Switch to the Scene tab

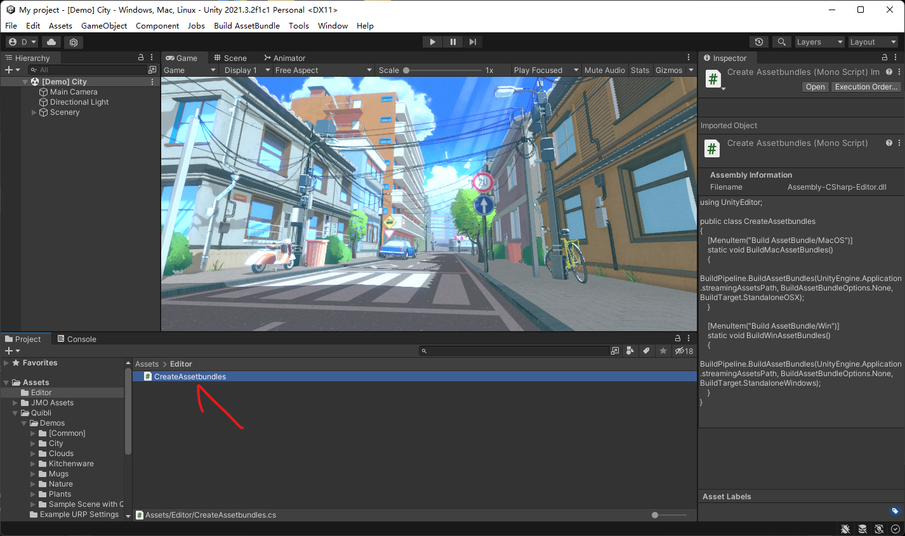pos(230,58)
